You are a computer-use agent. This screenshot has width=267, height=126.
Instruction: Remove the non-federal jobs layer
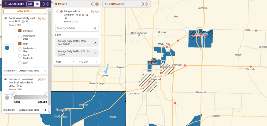(x=44, y=80)
